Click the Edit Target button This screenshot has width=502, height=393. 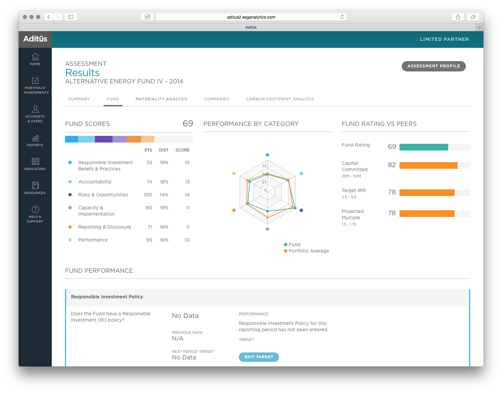tap(259, 357)
